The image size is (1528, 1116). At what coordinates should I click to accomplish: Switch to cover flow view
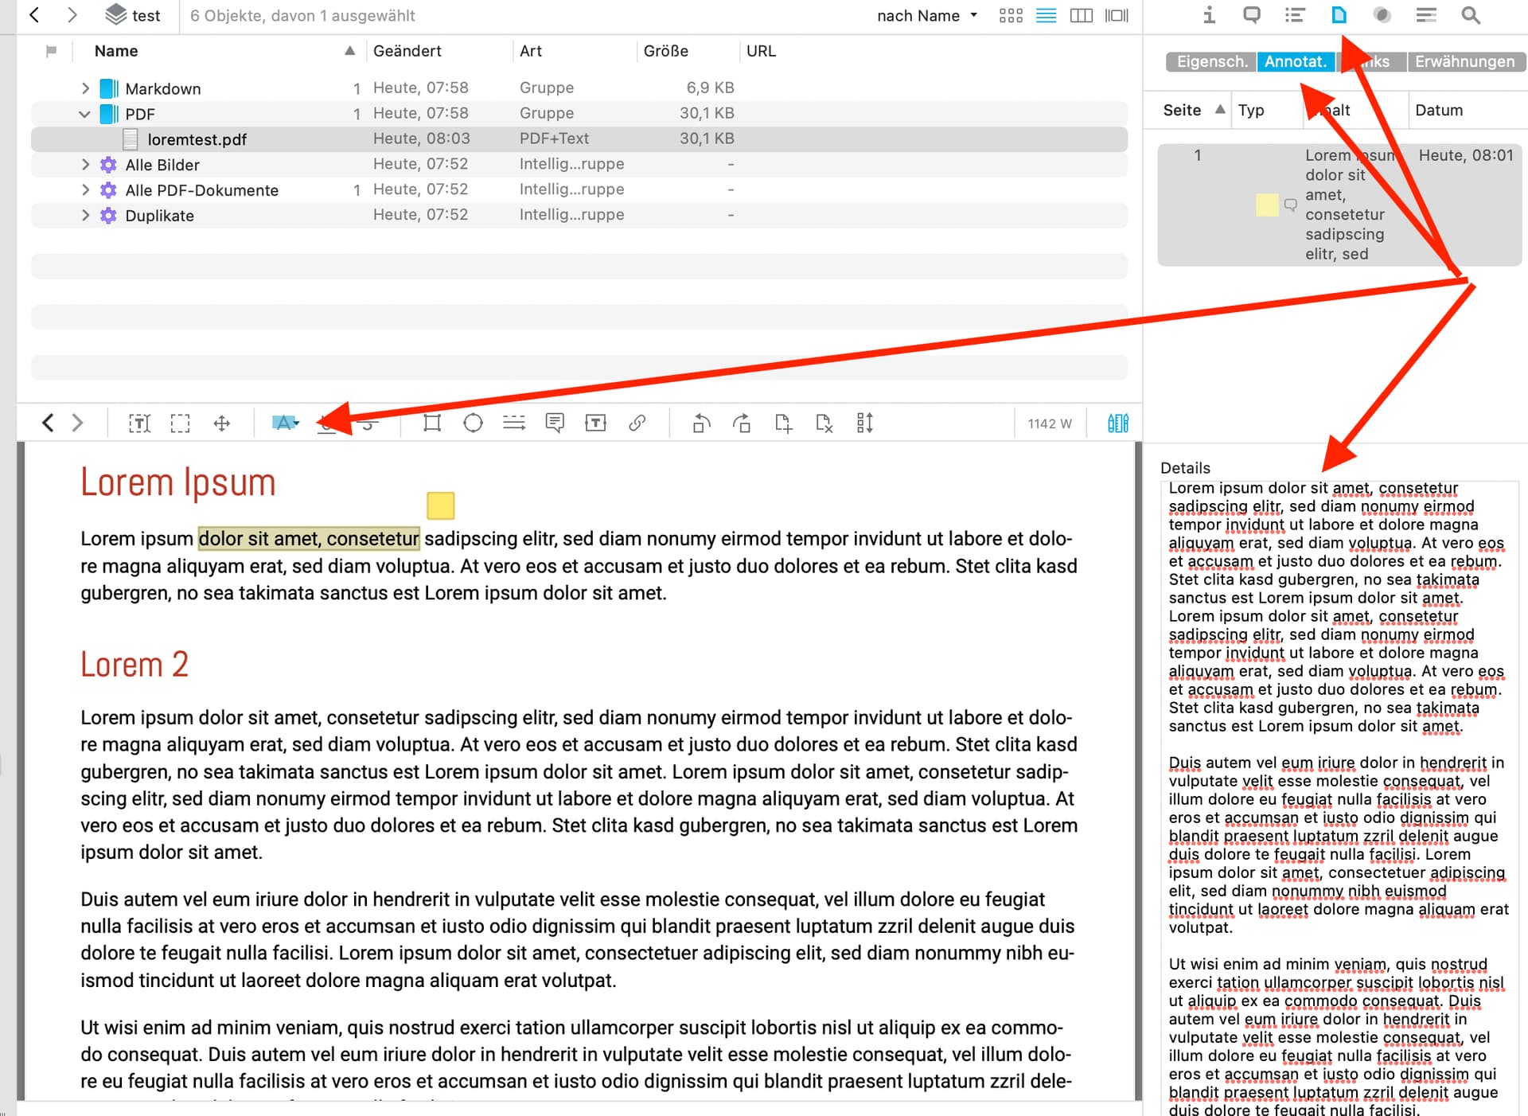1117,15
